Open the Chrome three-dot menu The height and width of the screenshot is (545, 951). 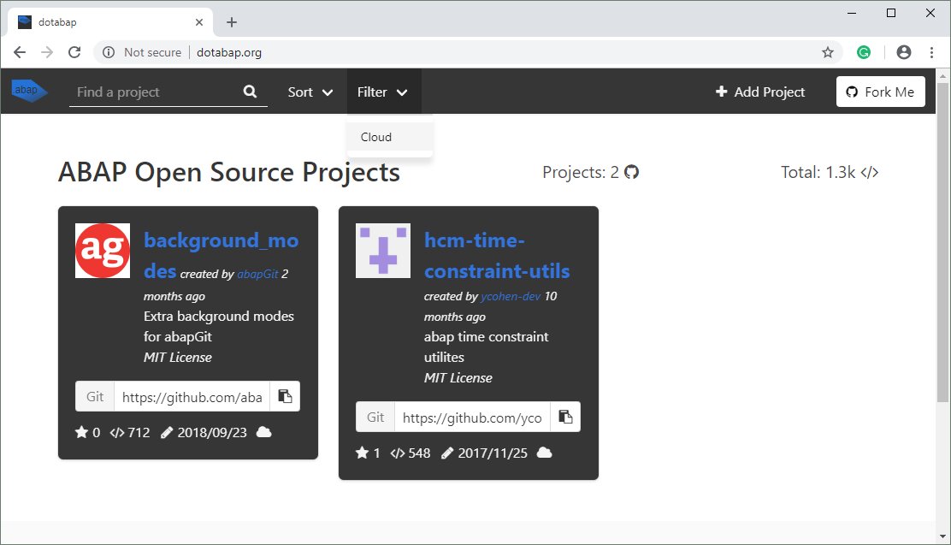pos(931,52)
